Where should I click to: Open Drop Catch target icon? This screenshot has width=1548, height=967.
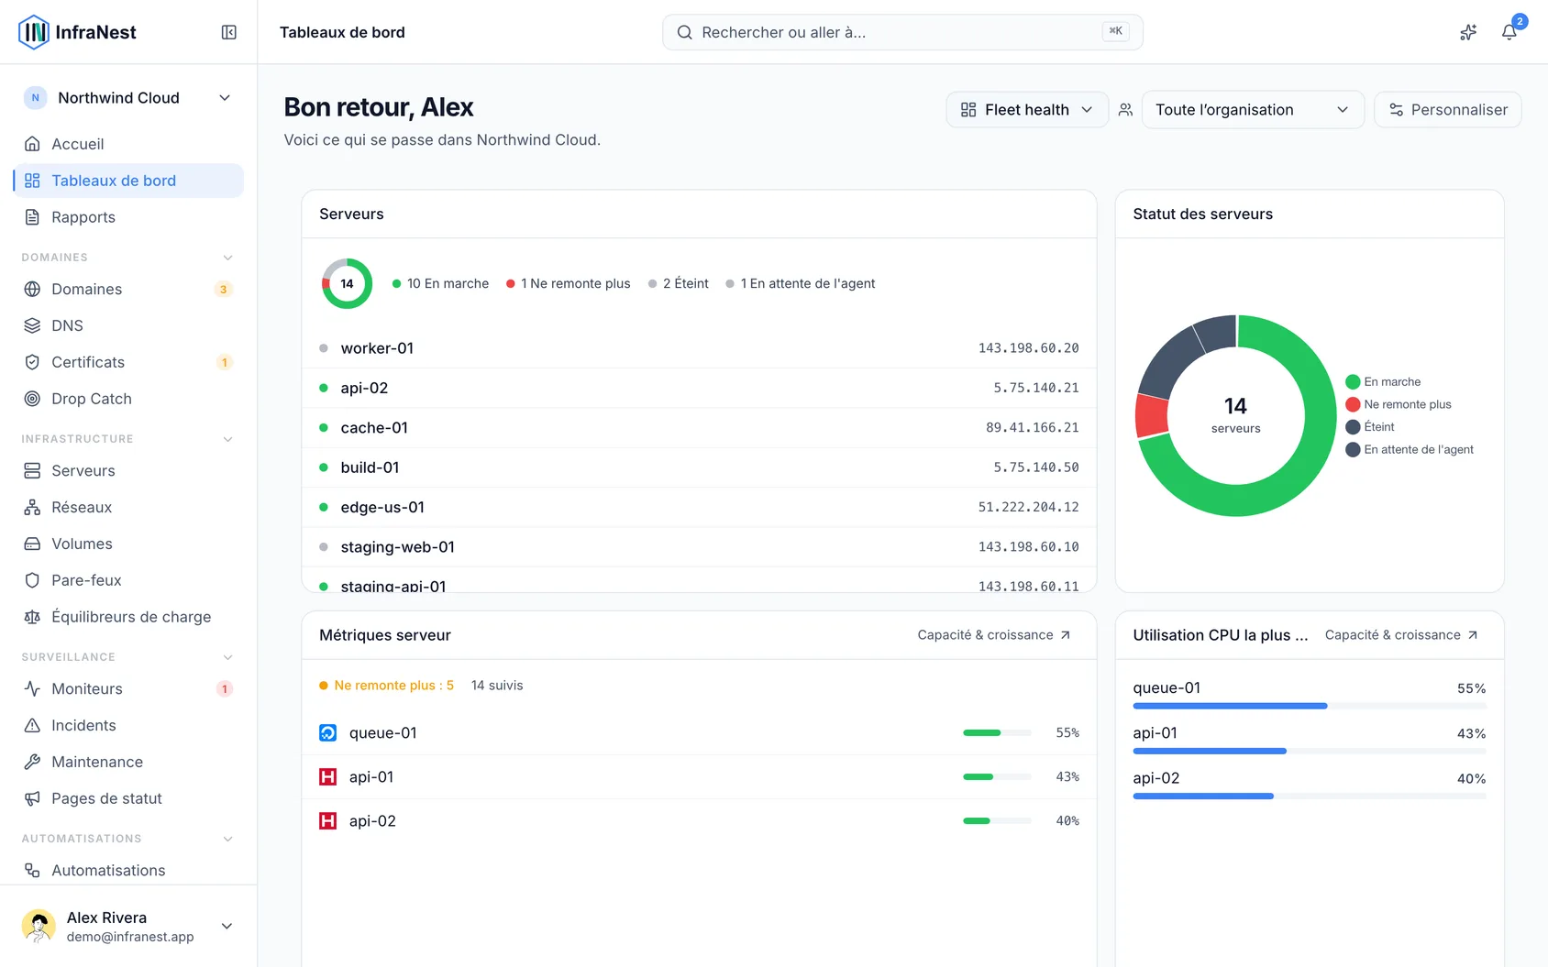tap(32, 399)
